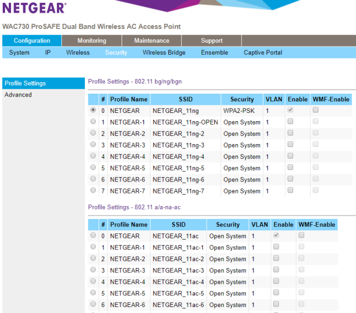Image resolution: width=356 pixels, height=313 pixels.
Task: Enable the NETGEAR_11ng-2 profile checkbox
Action: 290,133
